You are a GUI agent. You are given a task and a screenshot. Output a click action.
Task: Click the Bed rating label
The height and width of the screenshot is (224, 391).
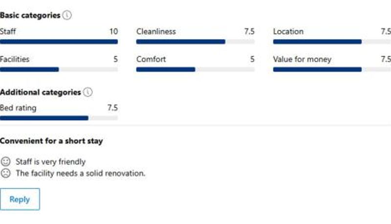pyautogui.click(x=18, y=108)
